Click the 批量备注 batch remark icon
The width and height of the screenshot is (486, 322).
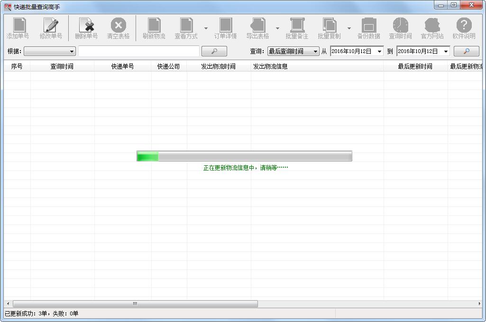297,25
